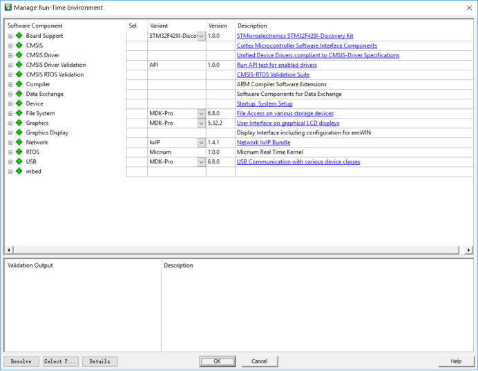Click the green diamond icon beside Board Support

pyautogui.click(x=19, y=36)
